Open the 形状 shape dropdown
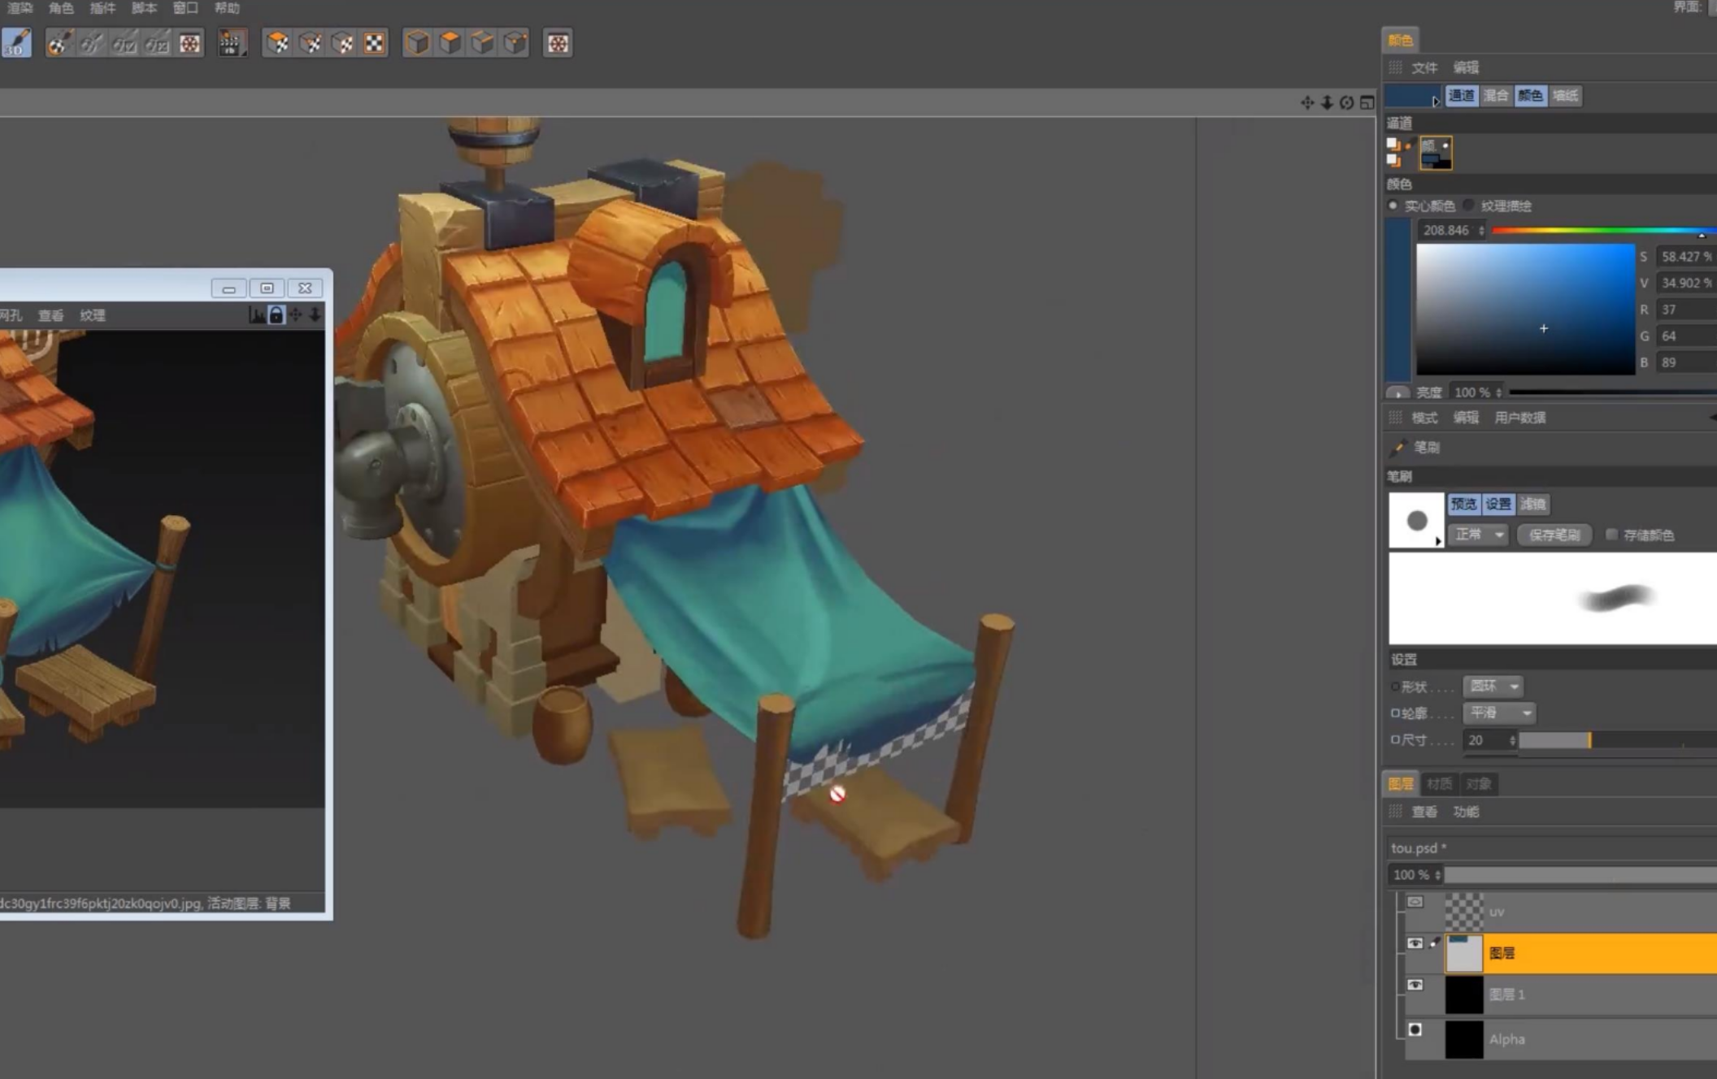The image size is (1717, 1079). [1493, 687]
